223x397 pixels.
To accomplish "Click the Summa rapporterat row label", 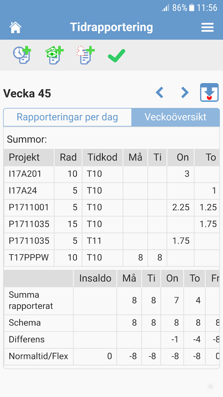I will [x=31, y=300].
